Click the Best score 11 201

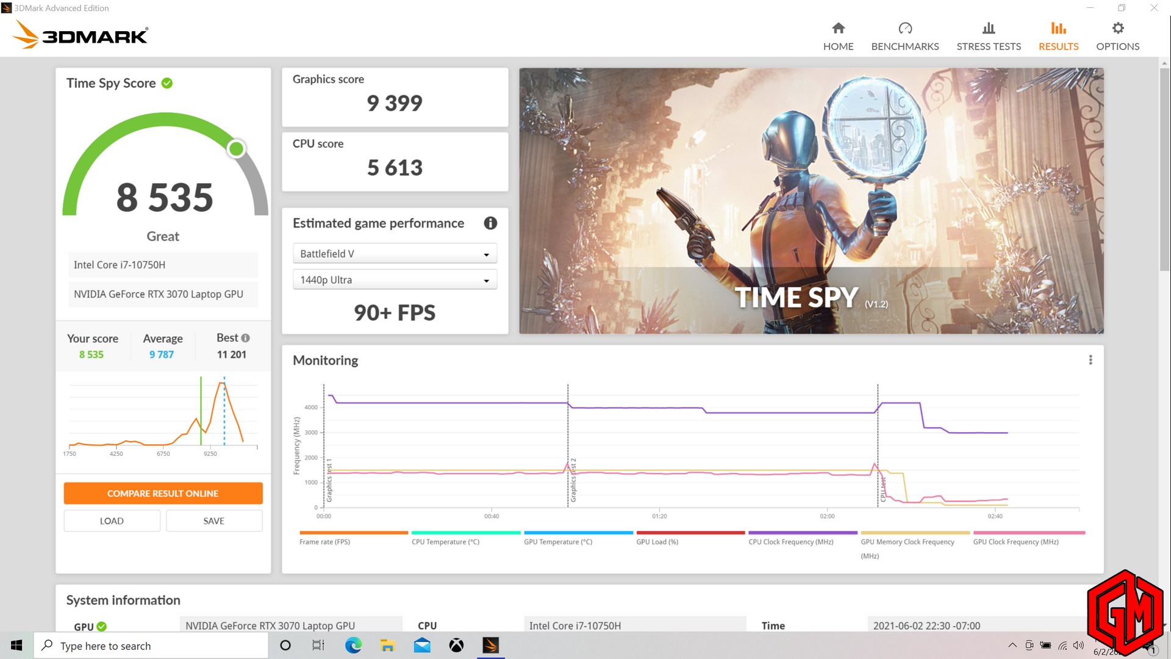pos(232,355)
